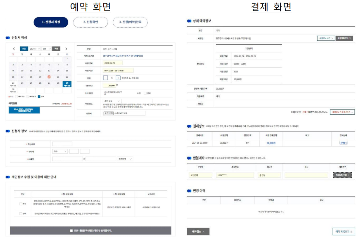Switch to step 2 신청확인 tab
The width and height of the screenshot is (359, 239).
[x=90, y=22]
